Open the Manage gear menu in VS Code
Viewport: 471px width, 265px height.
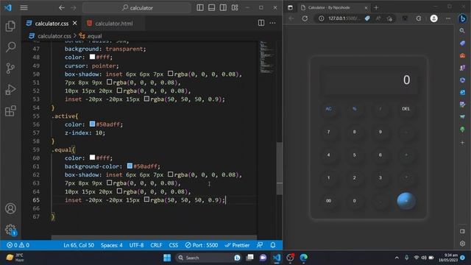tap(10, 230)
